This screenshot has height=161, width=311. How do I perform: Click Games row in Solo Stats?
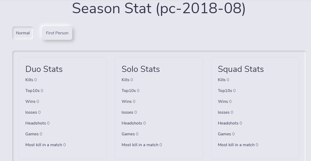click(x=130, y=134)
